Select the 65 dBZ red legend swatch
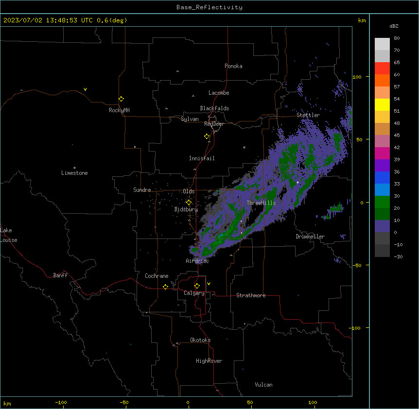Screen dimensions: 419x409 pos(382,68)
